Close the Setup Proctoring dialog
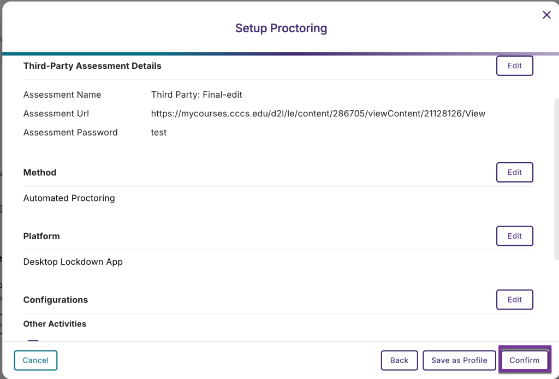Image resolution: width=559 pixels, height=379 pixels. pyautogui.click(x=546, y=15)
